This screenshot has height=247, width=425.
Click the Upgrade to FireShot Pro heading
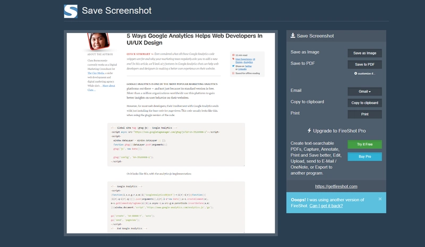click(x=339, y=131)
